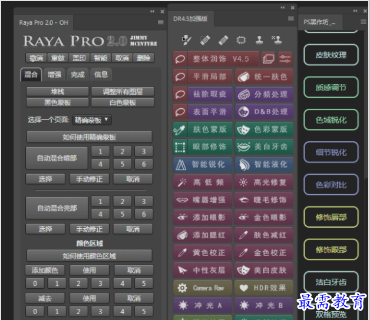The height and width of the screenshot is (320, 370).
Task: Open the 精确蒙板 page dropdown
Action: click(92, 120)
